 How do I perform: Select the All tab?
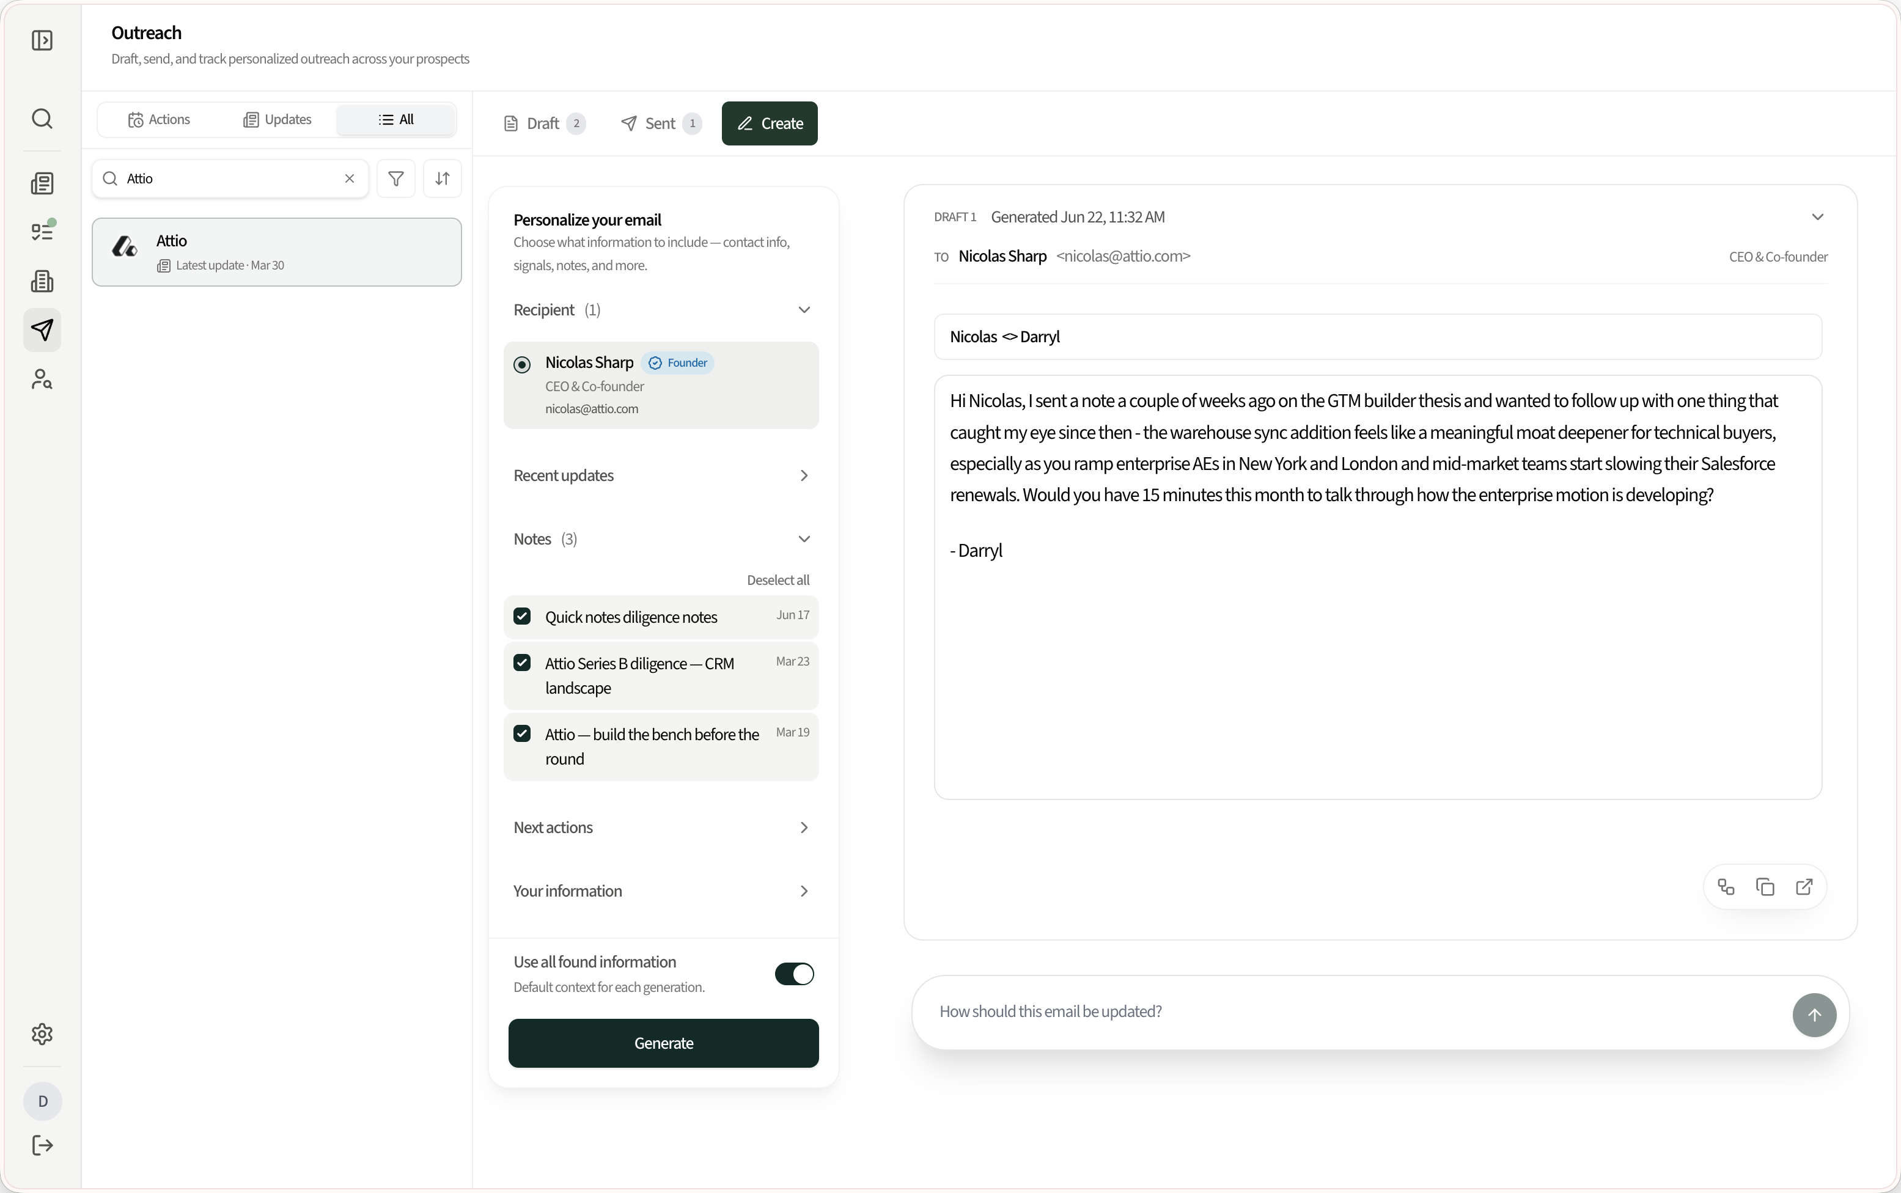(x=395, y=120)
